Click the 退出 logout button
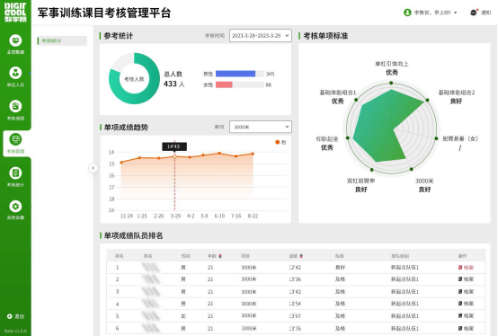 tap(15, 316)
